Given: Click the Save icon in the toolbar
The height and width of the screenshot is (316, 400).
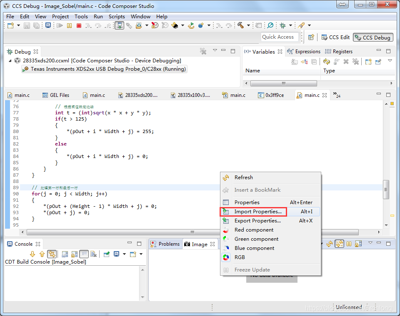Looking at the screenshot, I should 27,25.
